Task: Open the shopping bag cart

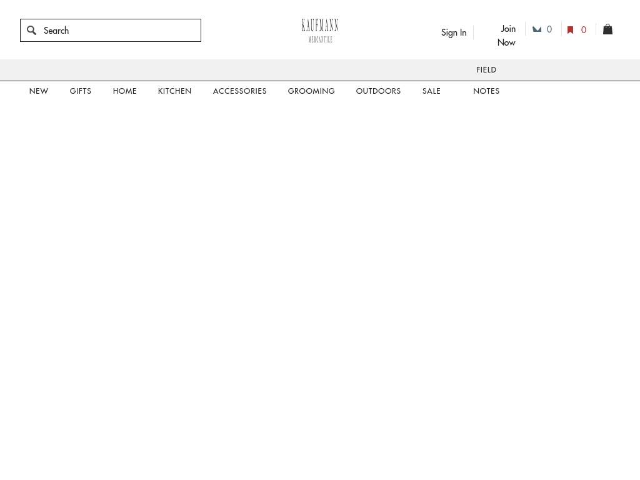Action: click(x=607, y=29)
